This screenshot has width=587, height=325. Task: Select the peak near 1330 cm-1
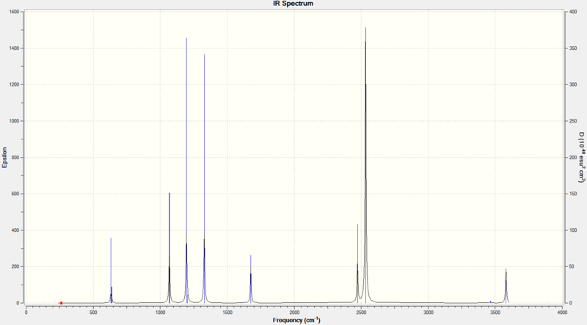tap(205, 178)
